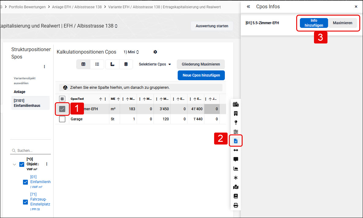
Task: Select the map pin icon in side toolbar
Action: 236,122
